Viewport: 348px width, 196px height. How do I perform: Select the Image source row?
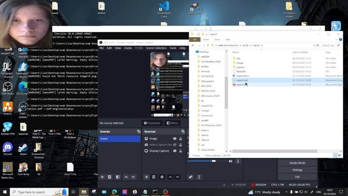pos(164,139)
